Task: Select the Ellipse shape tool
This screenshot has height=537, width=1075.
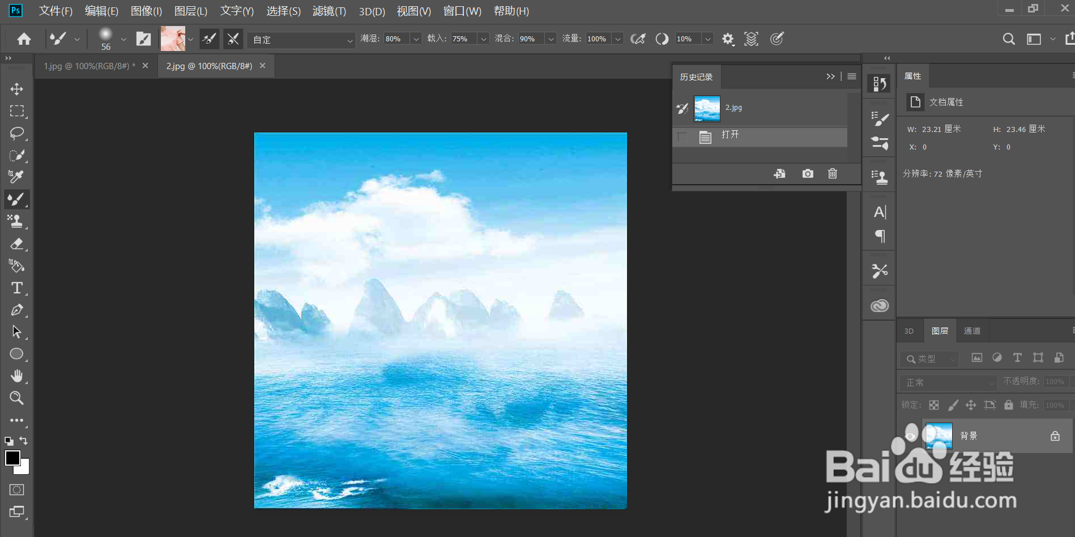Action: pyautogui.click(x=16, y=354)
